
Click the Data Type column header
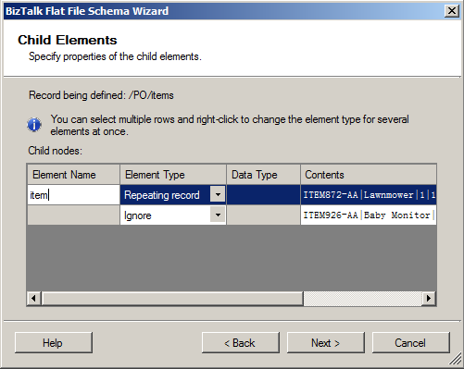point(263,175)
